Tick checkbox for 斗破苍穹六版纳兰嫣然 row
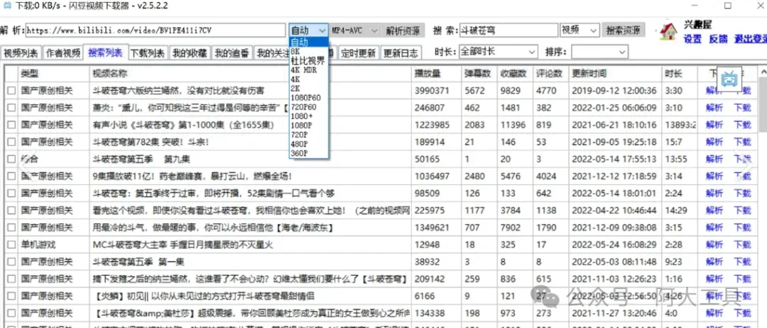The image size is (767, 328). coord(11,91)
